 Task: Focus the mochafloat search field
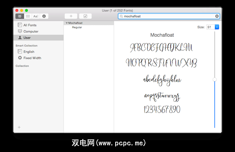pyautogui.click(x=169, y=16)
